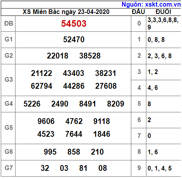Image resolution: width=182 pixels, height=179 pixels.
Task: Select G4 number 2490
Action: [60, 104]
